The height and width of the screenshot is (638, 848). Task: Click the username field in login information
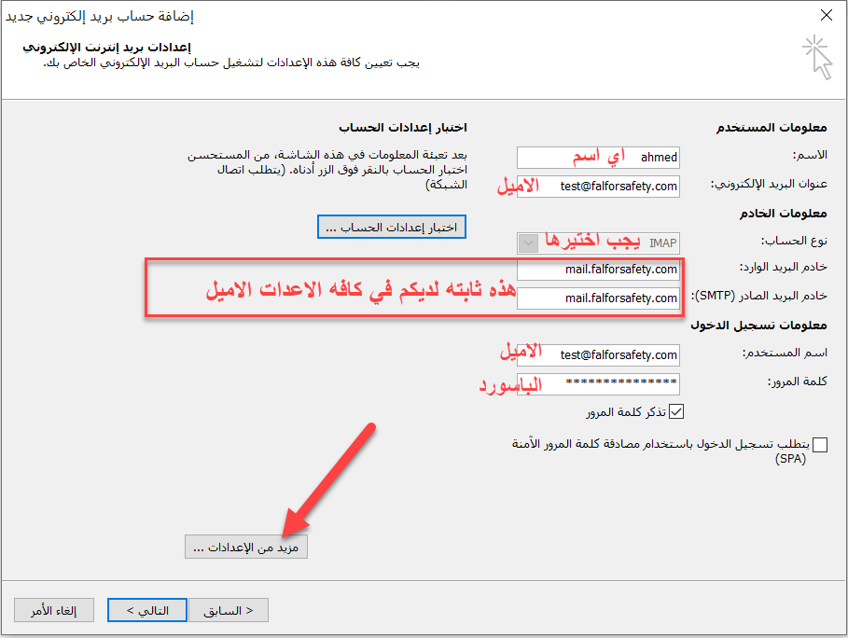tap(598, 355)
